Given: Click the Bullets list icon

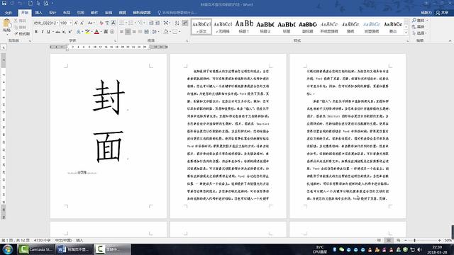Looking at the screenshot, I should 121,23.
